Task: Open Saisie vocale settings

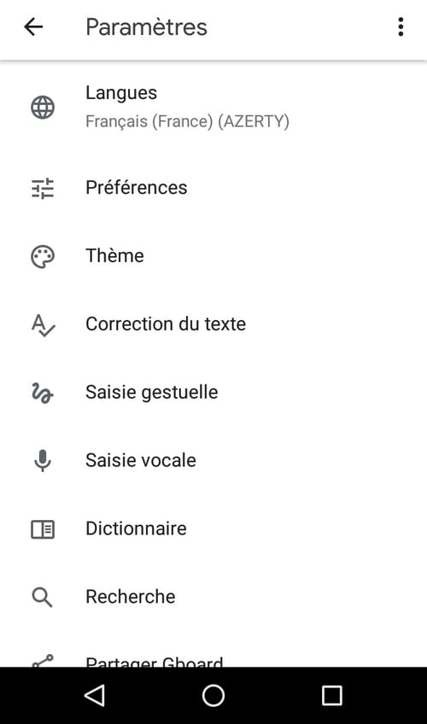Action: point(213,460)
